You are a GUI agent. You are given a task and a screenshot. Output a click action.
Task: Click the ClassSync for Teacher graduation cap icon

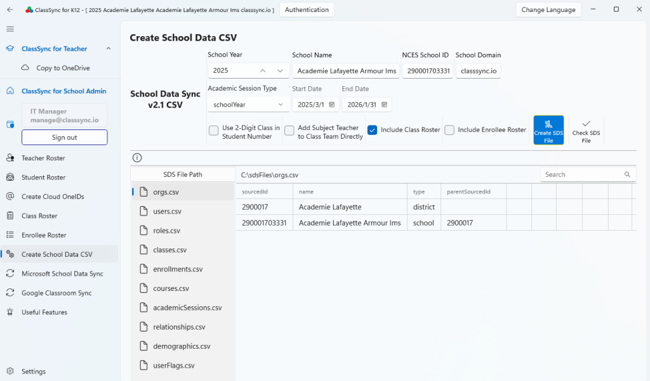click(10, 48)
